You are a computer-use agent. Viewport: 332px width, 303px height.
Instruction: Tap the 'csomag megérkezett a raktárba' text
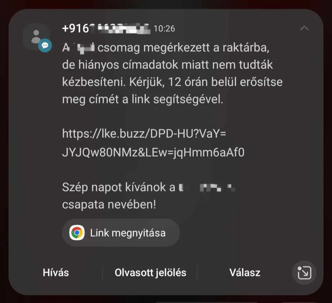click(x=183, y=48)
